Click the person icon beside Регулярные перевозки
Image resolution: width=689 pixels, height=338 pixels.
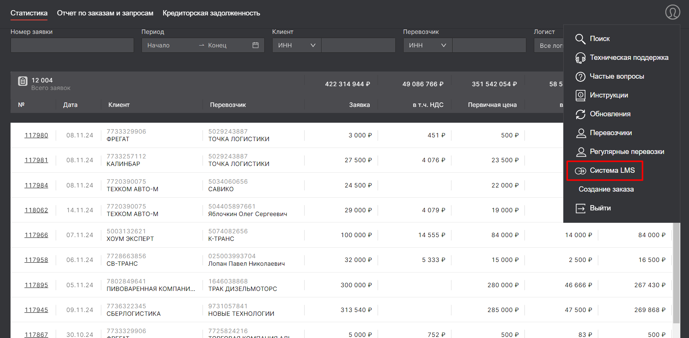pyautogui.click(x=581, y=152)
